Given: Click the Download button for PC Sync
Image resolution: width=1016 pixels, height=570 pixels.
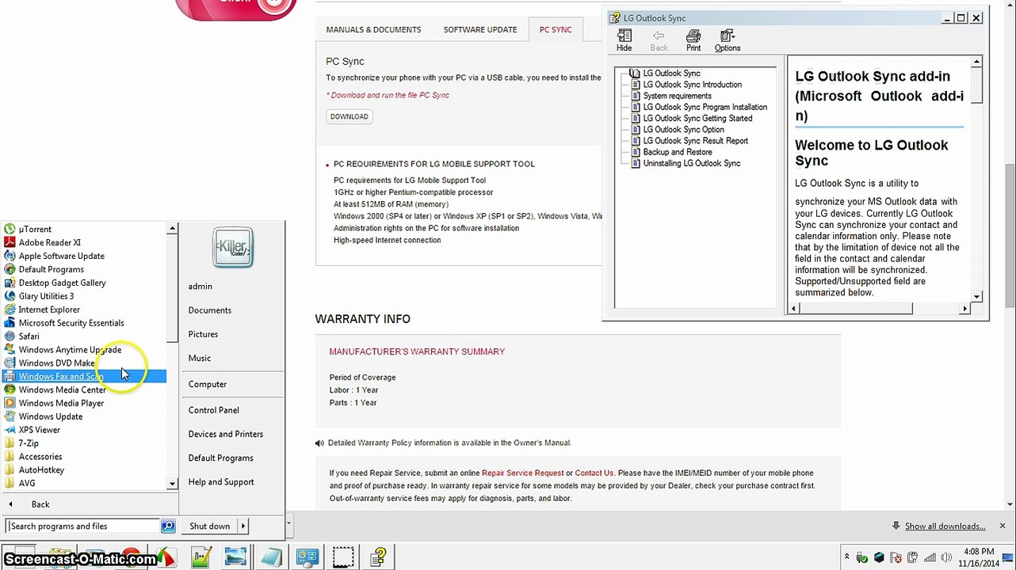Looking at the screenshot, I should (349, 116).
